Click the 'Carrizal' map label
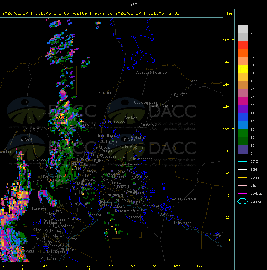 [95, 215]
